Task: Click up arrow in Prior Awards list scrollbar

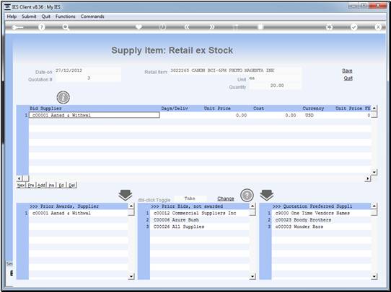Action: (131, 206)
